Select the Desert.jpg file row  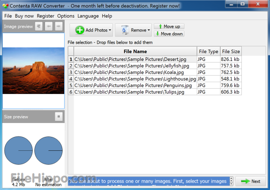pyautogui.click(x=155, y=59)
